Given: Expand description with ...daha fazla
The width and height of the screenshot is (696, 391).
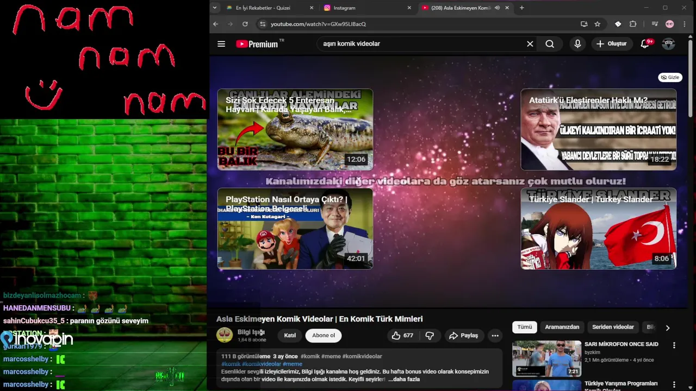Looking at the screenshot, I should pyautogui.click(x=404, y=379).
